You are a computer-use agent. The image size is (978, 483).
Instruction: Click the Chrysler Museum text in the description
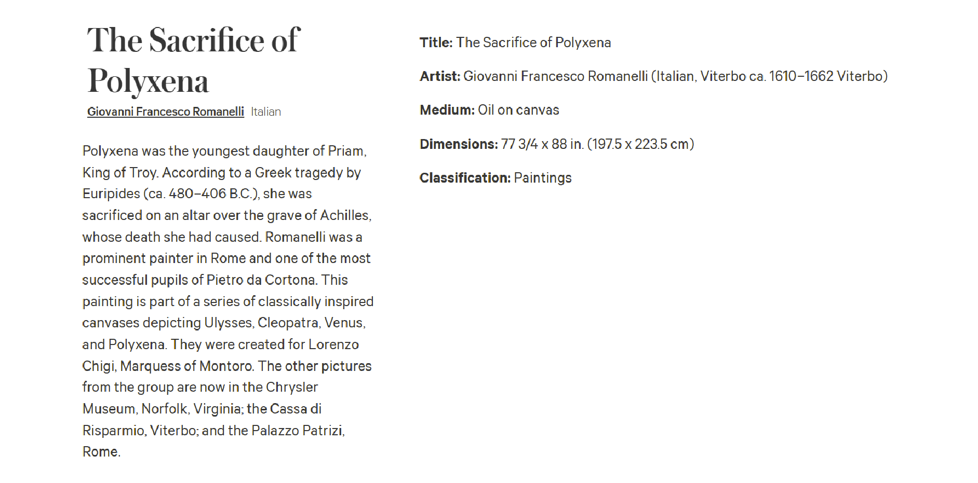[200, 398]
